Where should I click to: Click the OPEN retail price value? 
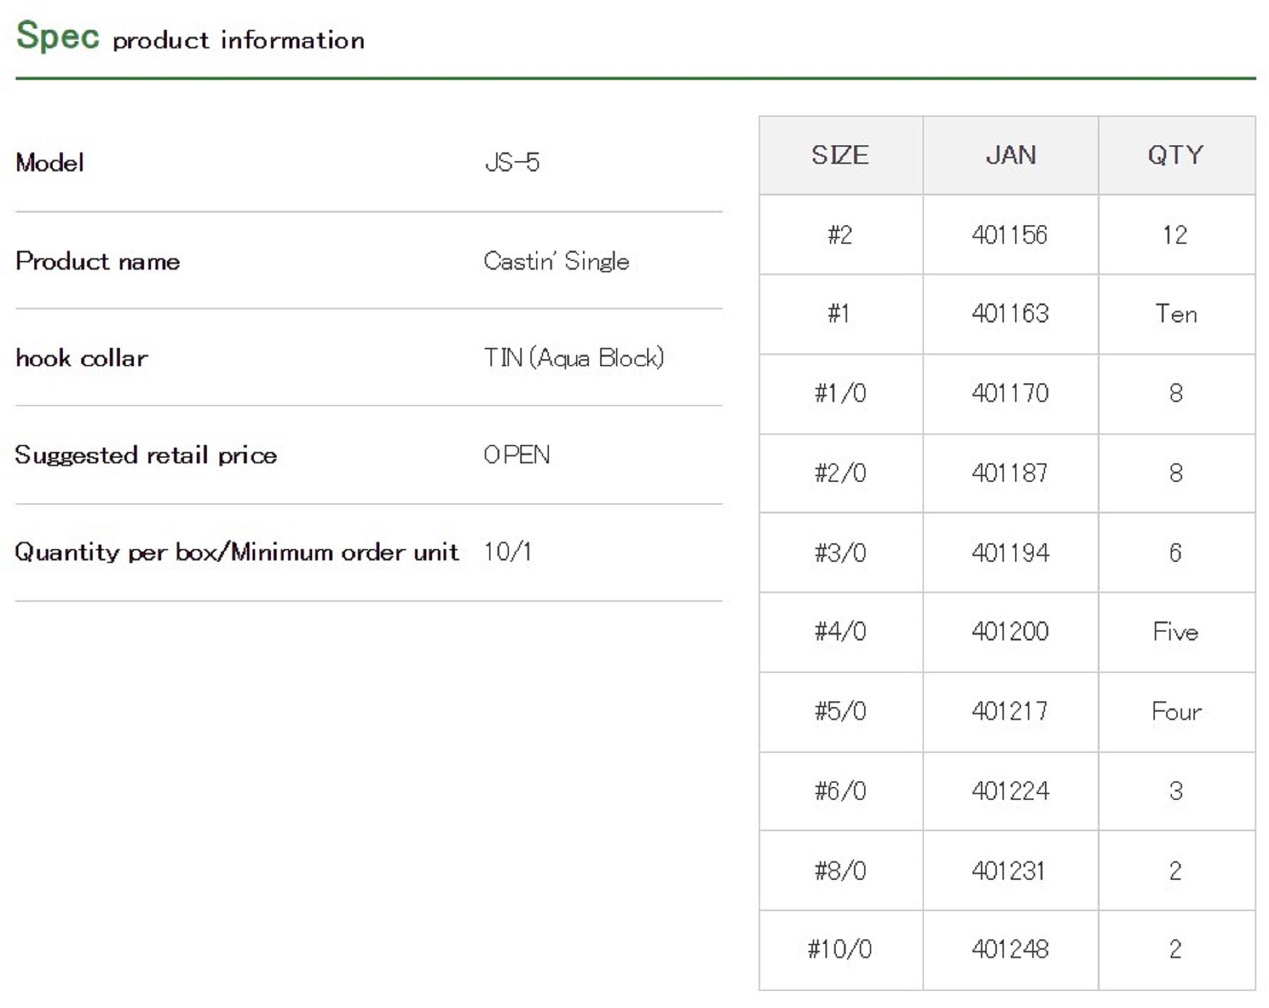516,455
